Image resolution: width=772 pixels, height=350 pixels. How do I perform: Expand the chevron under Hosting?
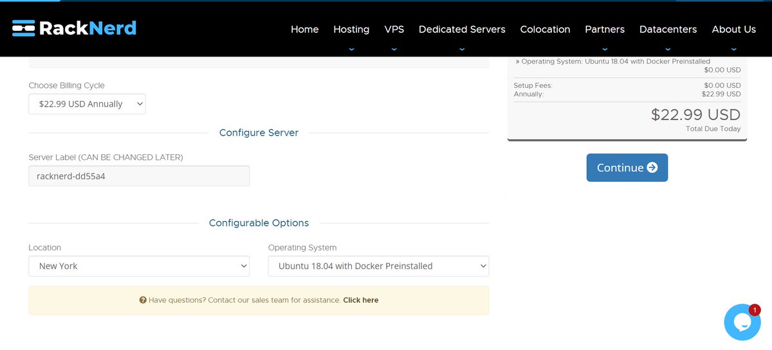click(x=351, y=49)
